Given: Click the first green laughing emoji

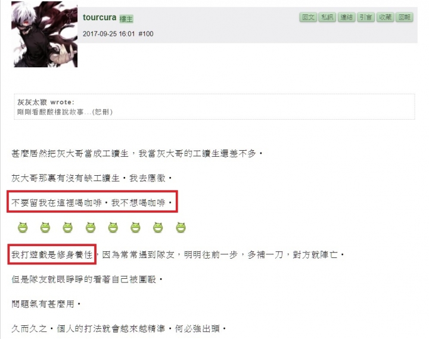Looking at the screenshot, I should point(23,228).
